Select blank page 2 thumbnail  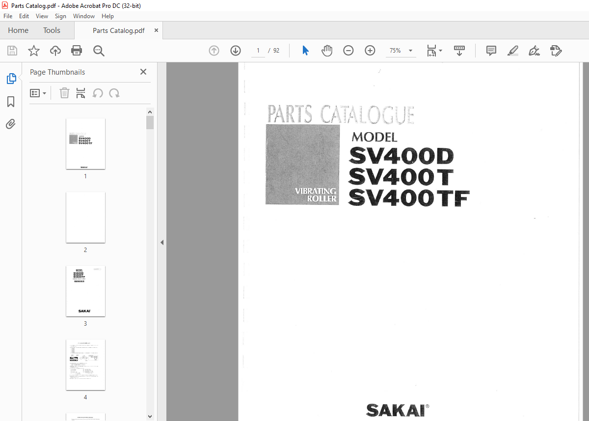(x=85, y=217)
